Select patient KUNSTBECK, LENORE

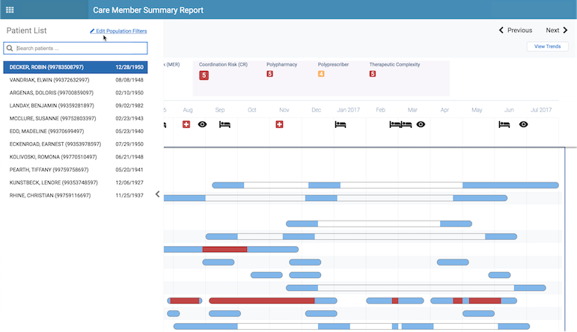click(x=76, y=182)
